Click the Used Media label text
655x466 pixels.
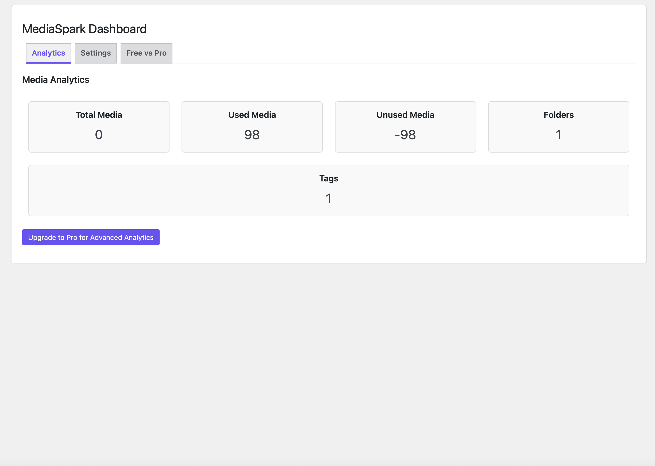[x=252, y=115]
